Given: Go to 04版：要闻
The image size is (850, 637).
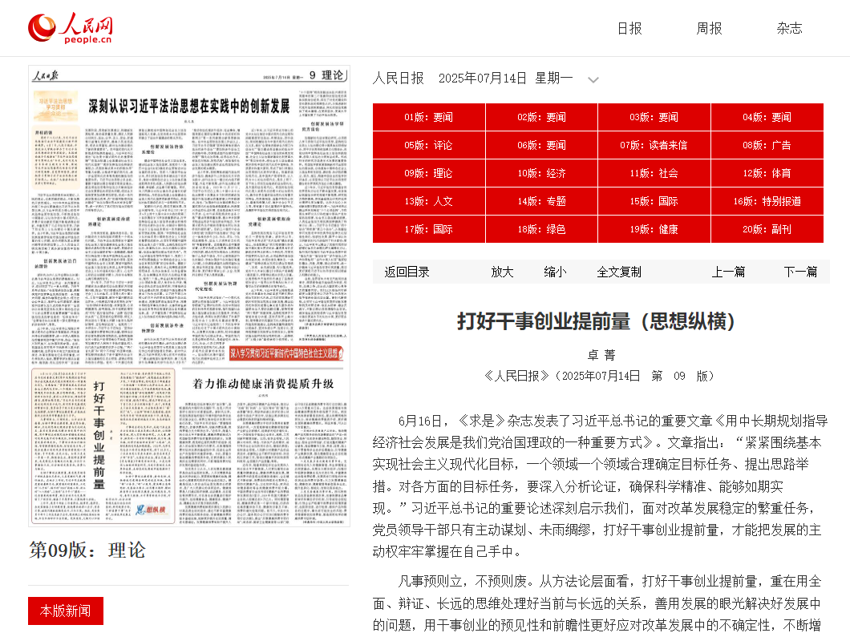Looking at the screenshot, I should click(767, 117).
